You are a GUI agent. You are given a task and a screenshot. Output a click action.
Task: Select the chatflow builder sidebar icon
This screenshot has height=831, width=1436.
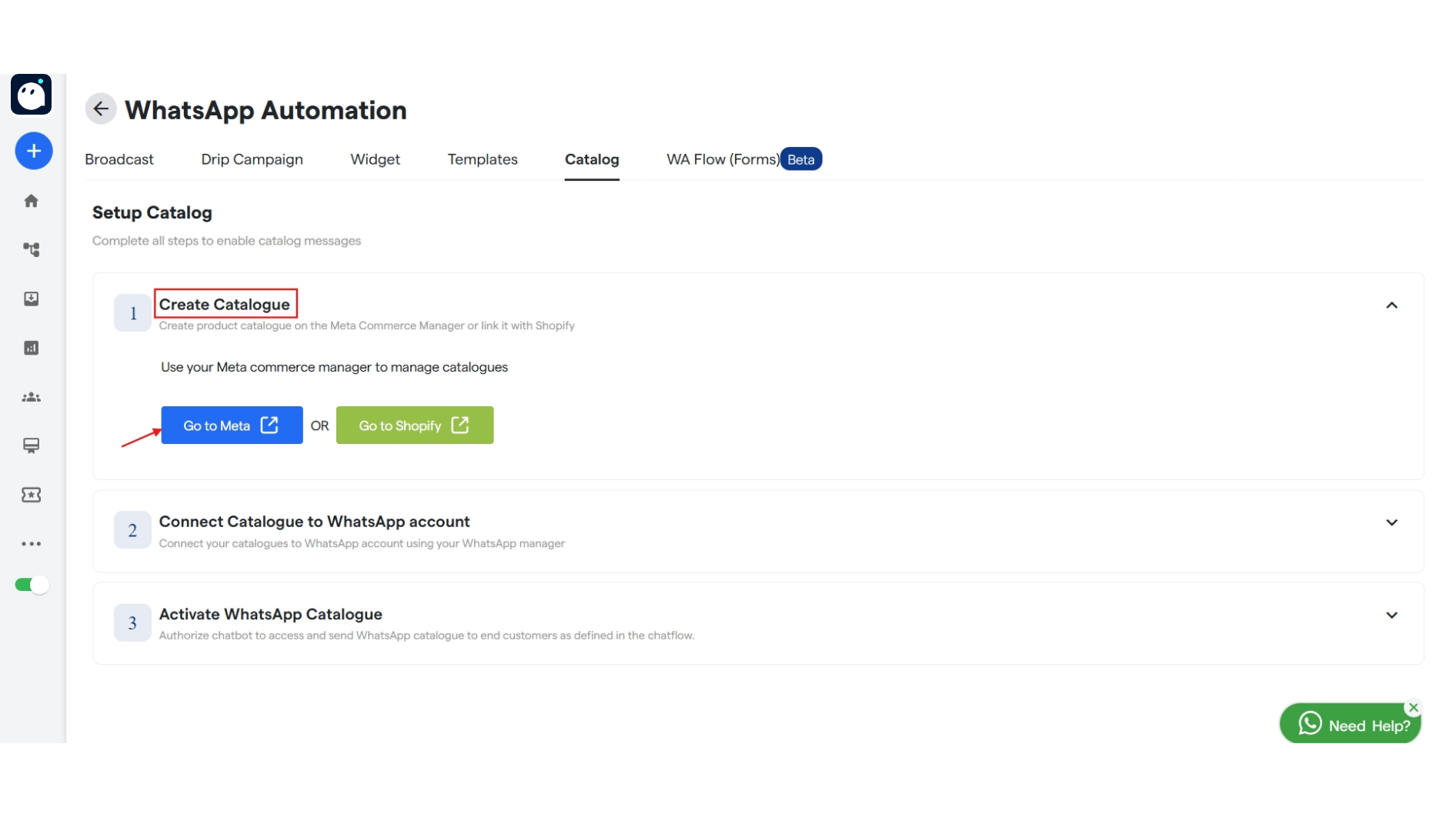31,249
